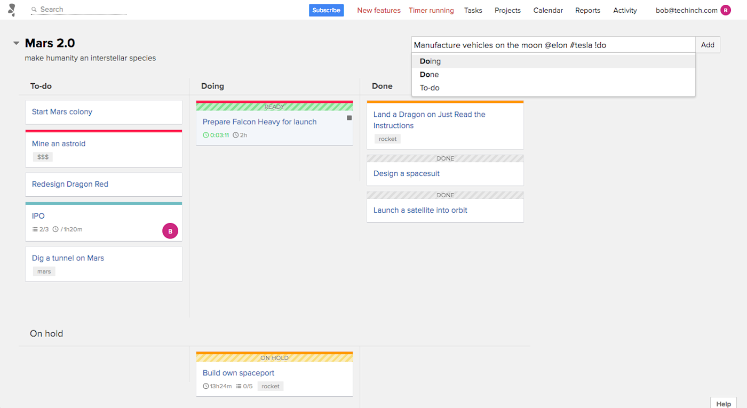Click the Mars 2.0 project title
This screenshot has height=408, width=747.
click(x=50, y=43)
